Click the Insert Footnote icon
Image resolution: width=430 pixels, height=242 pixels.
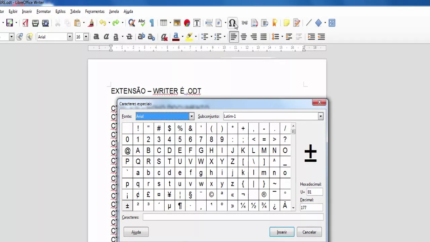point(255,23)
